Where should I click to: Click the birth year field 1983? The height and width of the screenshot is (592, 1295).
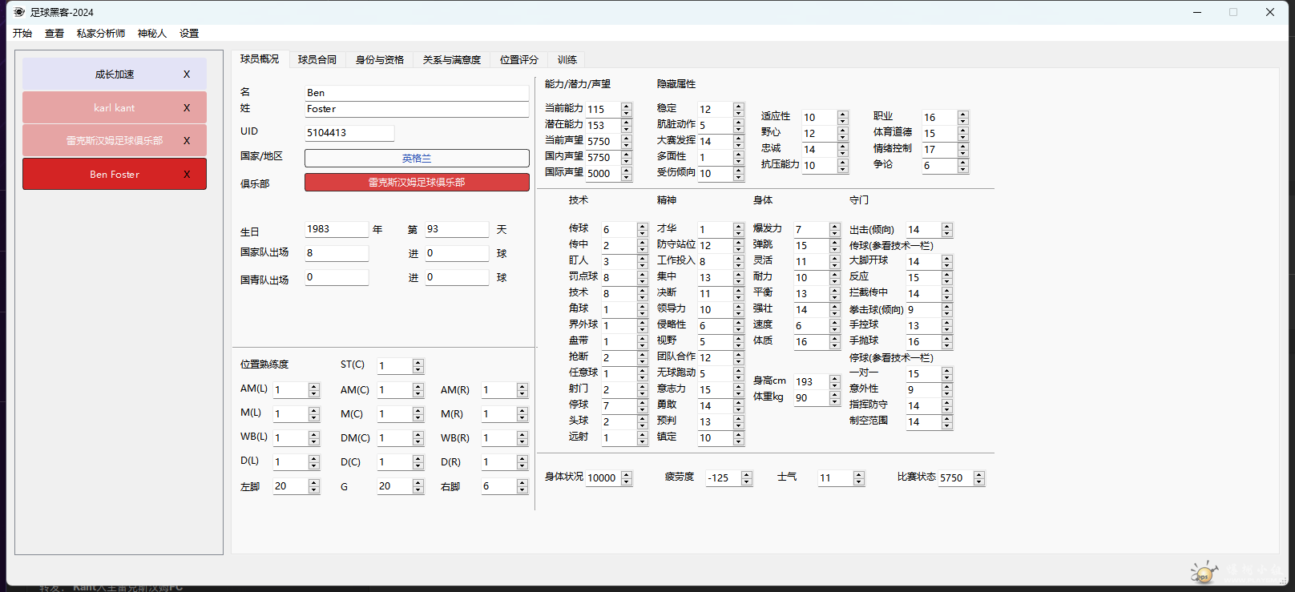(337, 229)
